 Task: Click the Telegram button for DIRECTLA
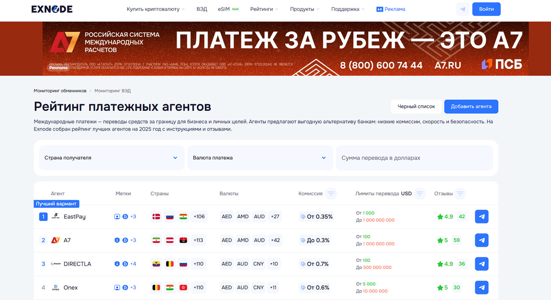[482, 264]
